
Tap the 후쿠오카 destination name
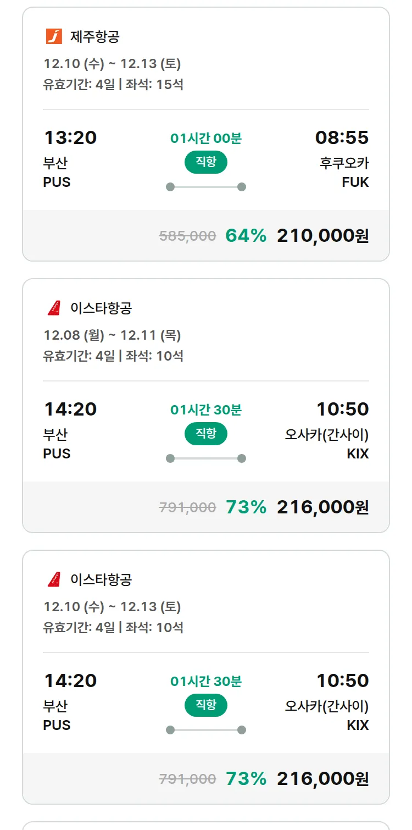click(344, 163)
